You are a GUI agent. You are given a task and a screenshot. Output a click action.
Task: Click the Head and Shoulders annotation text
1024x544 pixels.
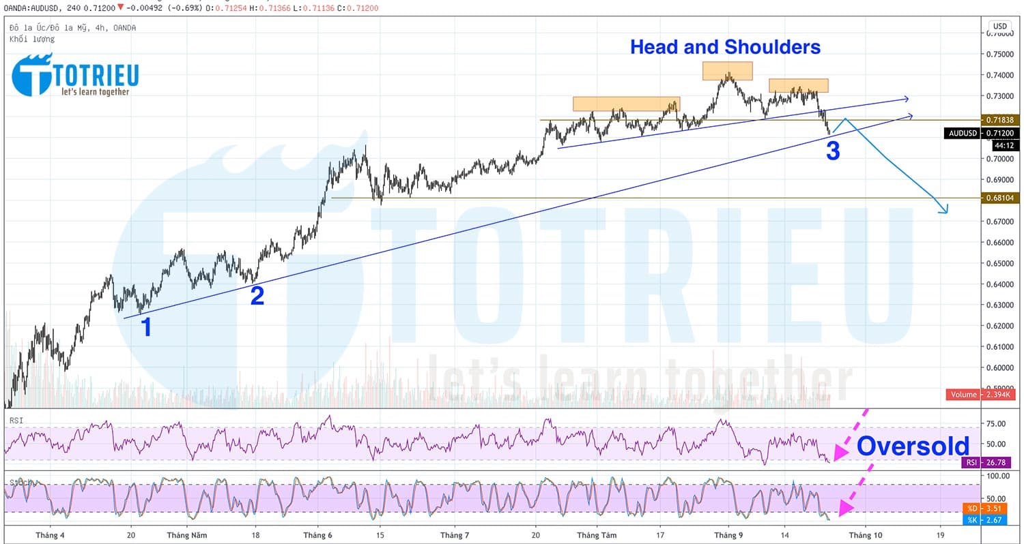[x=726, y=47]
